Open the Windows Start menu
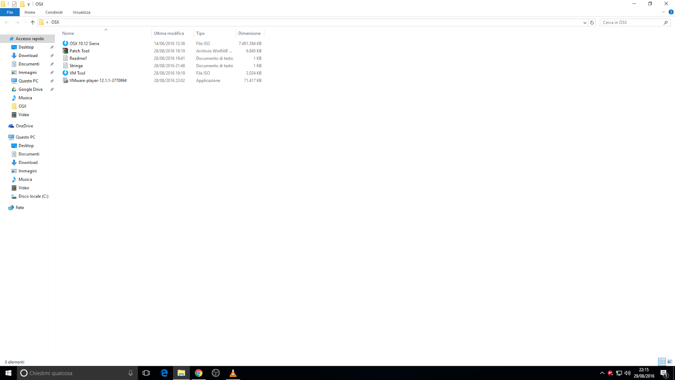 pyautogui.click(x=8, y=373)
